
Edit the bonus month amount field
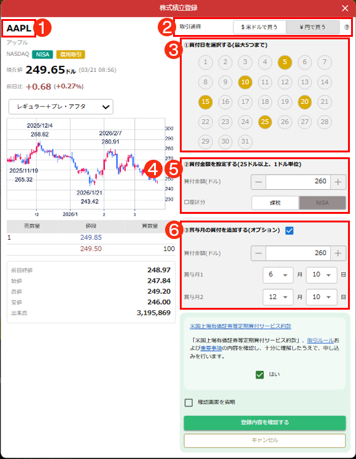(x=298, y=253)
